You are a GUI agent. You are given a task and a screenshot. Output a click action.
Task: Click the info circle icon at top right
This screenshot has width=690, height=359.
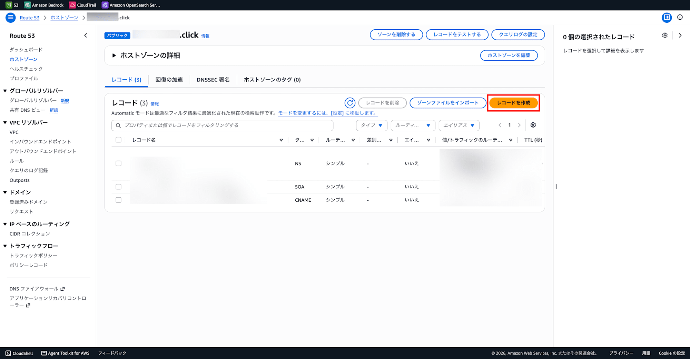(x=680, y=17)
